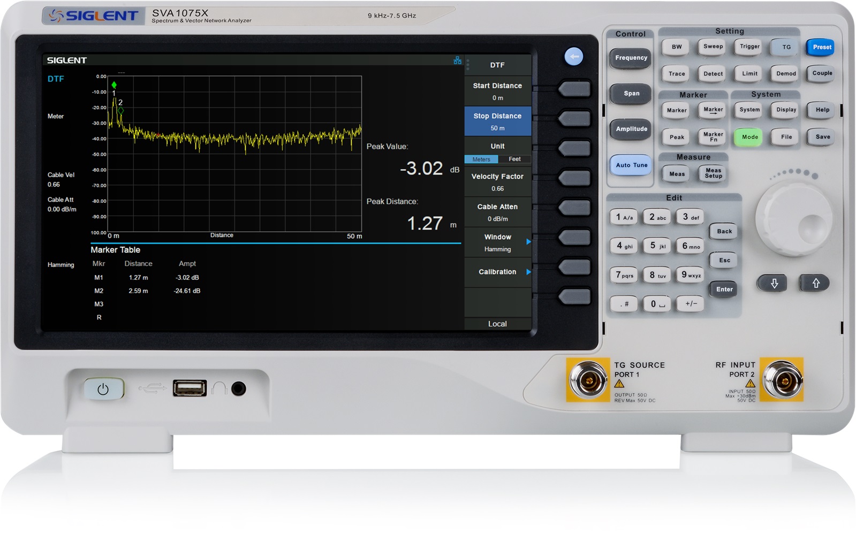The width and height of the screenshot is (856, 535).
Task: Select the Velocity Factor menu item
Action: [x=497, y=182]
